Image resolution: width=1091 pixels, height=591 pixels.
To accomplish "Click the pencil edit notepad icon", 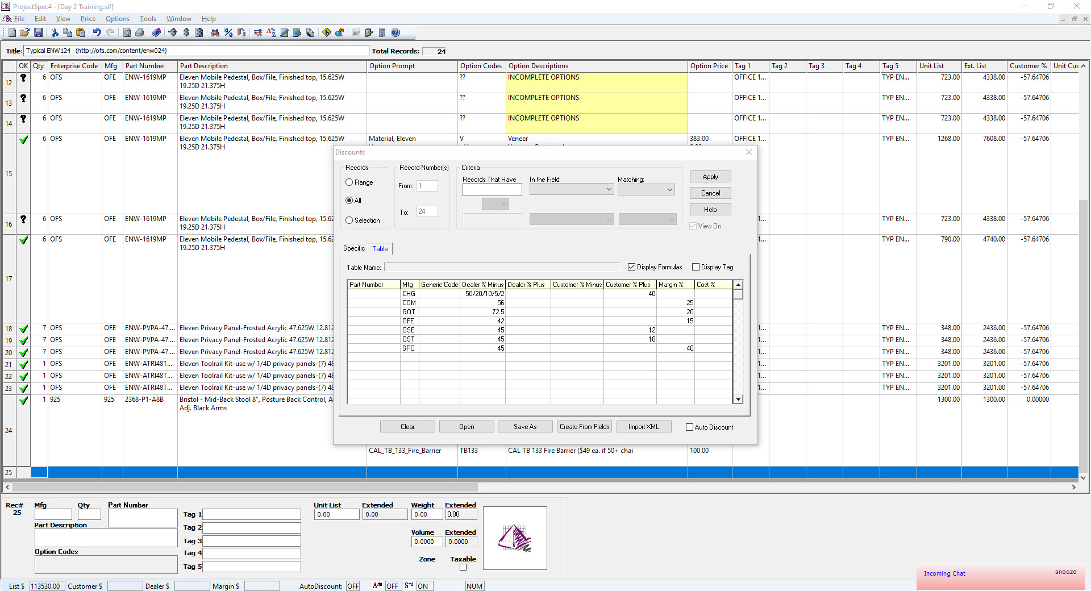I will tap(284, 32).
